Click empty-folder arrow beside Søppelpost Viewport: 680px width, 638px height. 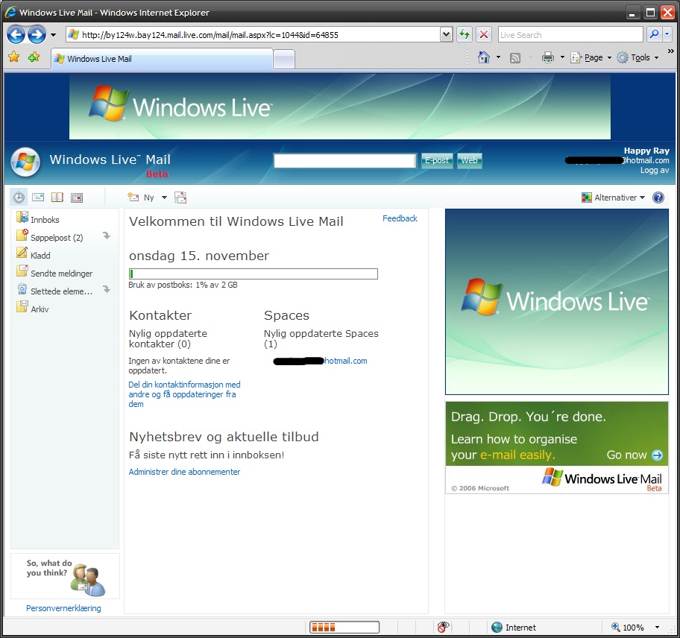[x=107, y=236]
